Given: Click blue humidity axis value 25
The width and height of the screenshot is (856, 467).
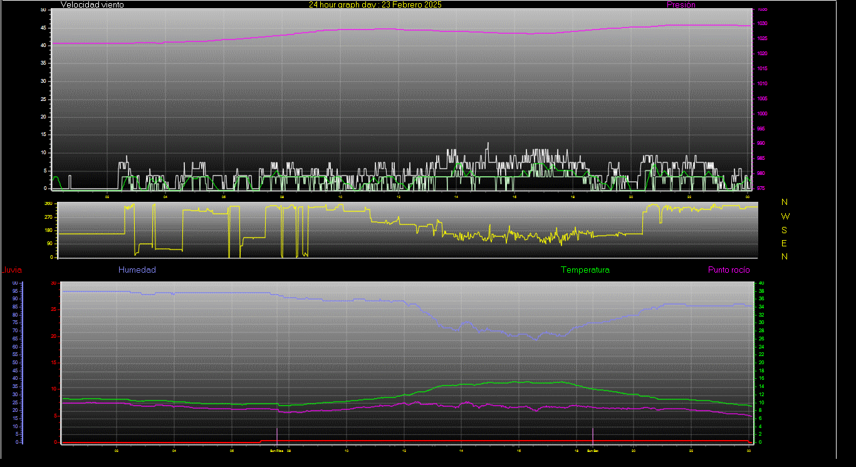Looking at the screenshot, I should point(15,402).
